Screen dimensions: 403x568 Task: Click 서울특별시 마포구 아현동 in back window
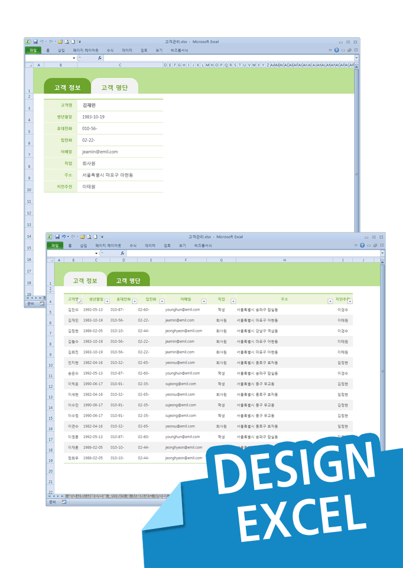click(108, 175)
